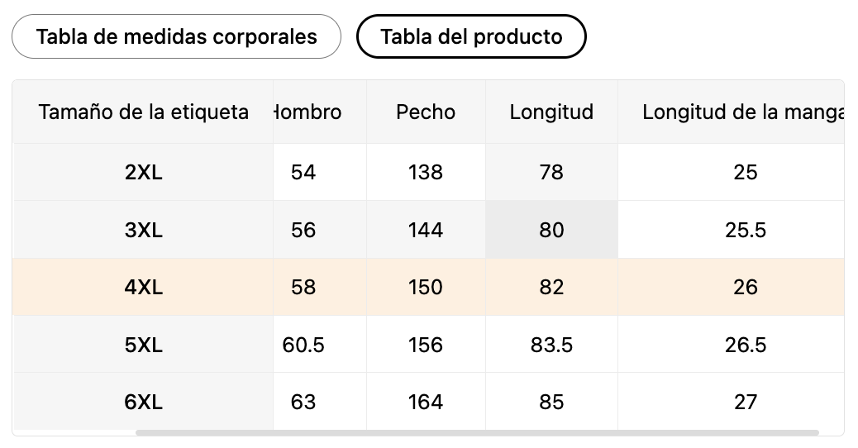This screenshot has width=858, height=448.
Task: Click the highlighted 80 length cell for 3XL
Action: [551, 230]
